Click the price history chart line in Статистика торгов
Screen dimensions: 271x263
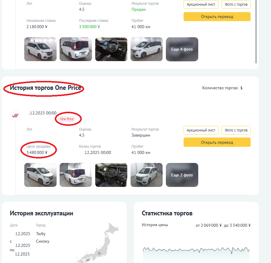[x=196, y=250]
